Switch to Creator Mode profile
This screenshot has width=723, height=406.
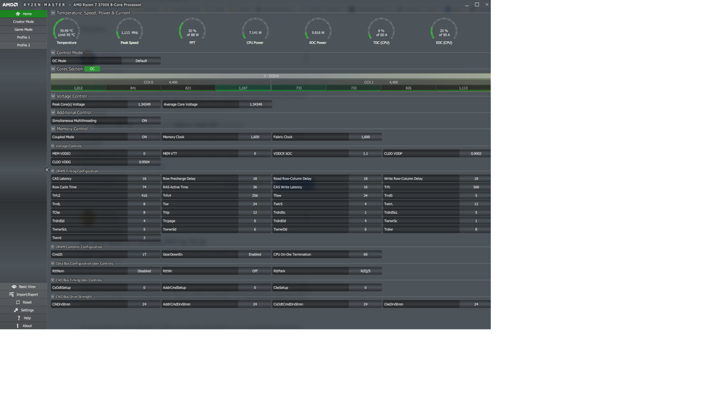(x=23, y=22)
